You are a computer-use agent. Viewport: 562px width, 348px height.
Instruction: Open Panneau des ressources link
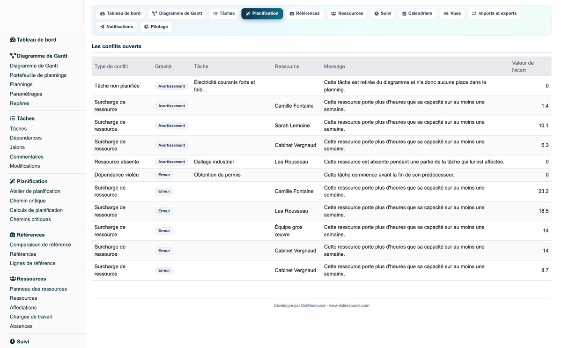tap(38, 289)
